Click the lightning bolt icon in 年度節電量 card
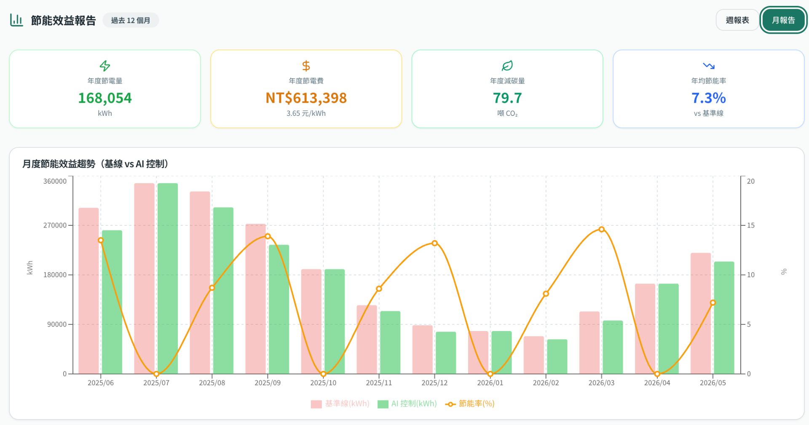This screenshot has height=425, width=809. (x=105, y=66)
